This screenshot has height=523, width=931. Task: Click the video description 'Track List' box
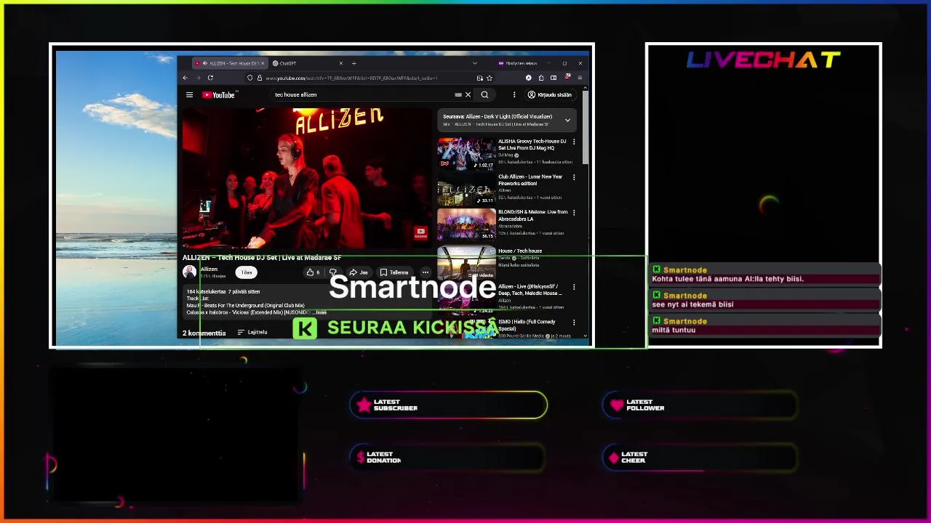(306, 301)
